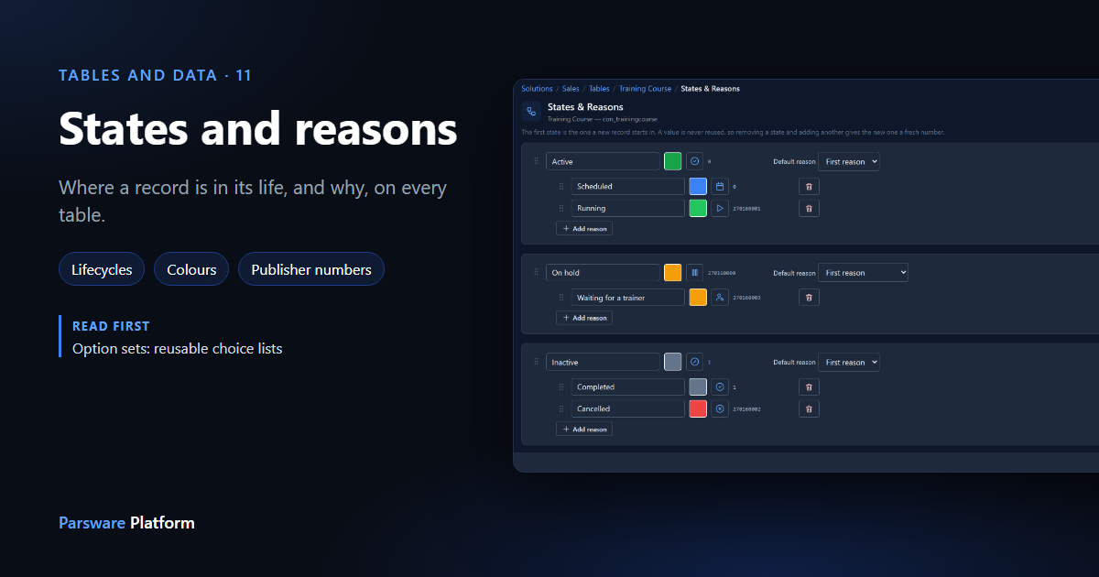Add a reason under the Inactive state
The image size is (1099, 577).
[584, 429]
